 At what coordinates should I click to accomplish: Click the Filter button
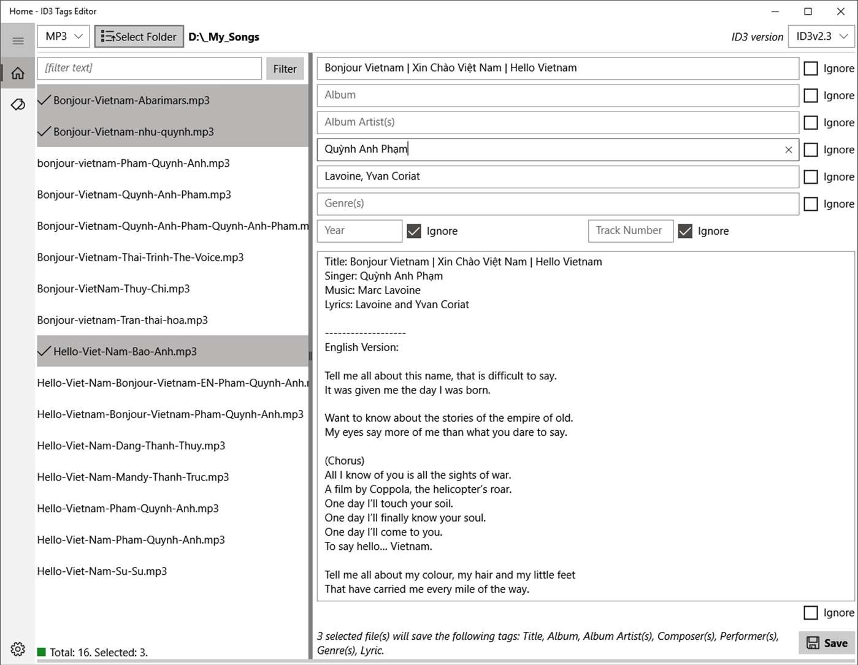click(285, 68)
